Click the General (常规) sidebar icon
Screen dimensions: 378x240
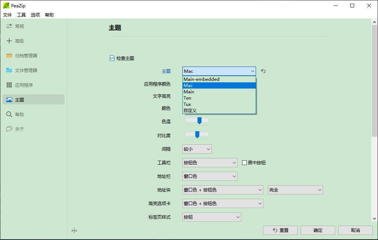(9, 26)
